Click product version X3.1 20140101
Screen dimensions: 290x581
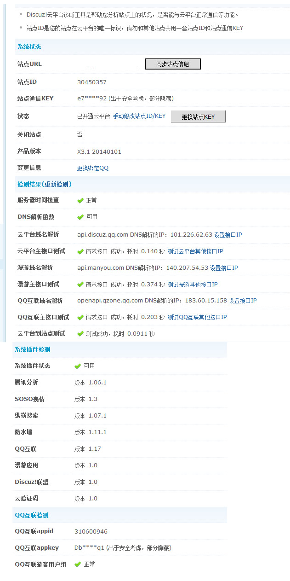pyautogui.click(x=99, y=151)
